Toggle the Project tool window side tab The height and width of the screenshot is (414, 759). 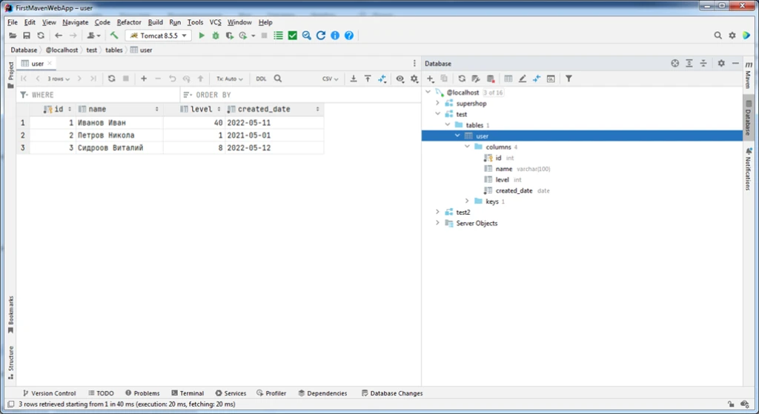click(x=10, y=71)
